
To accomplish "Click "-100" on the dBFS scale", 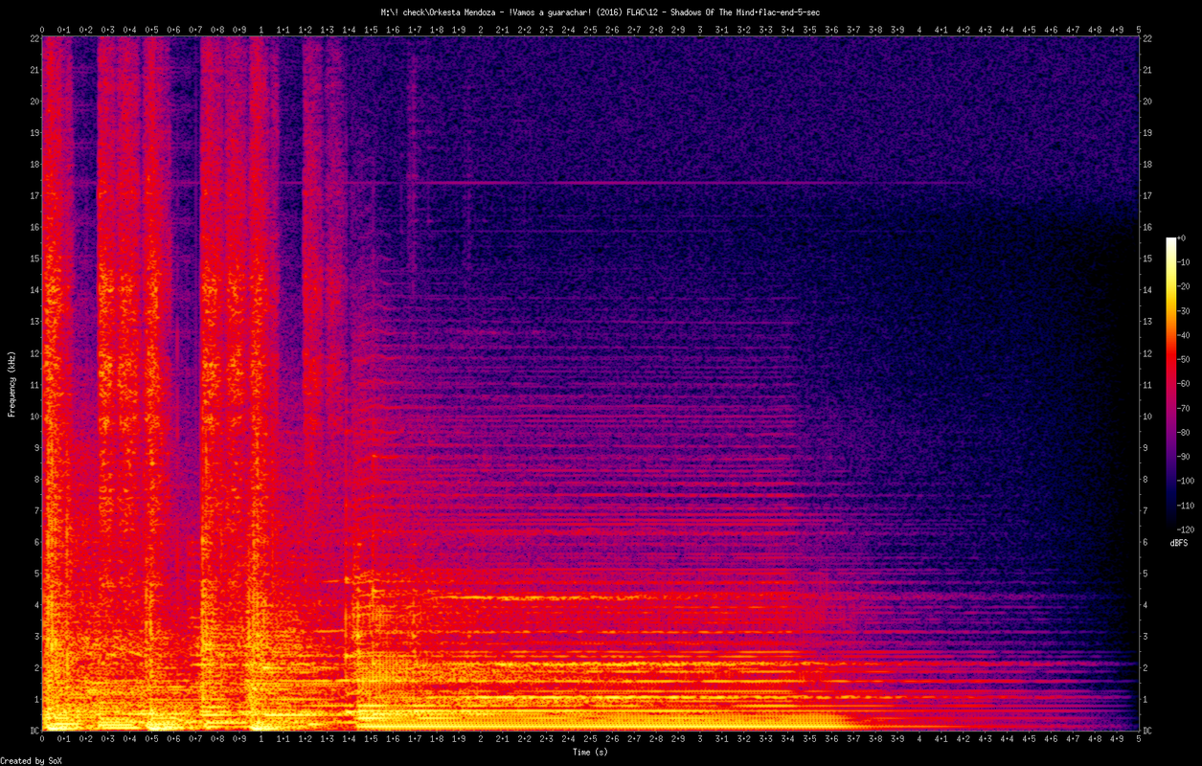I will [x=1187, y=480].
